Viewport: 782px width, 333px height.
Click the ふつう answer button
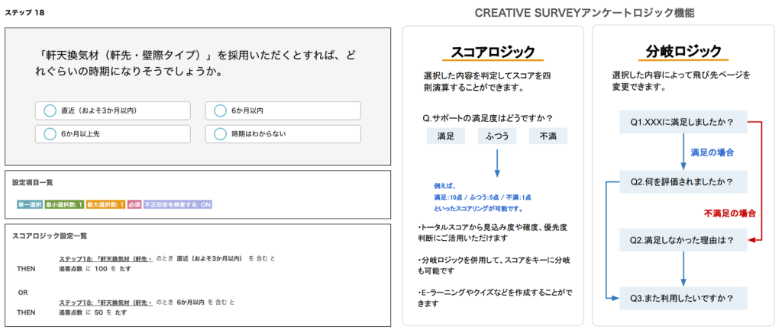(x=496, y=137)
